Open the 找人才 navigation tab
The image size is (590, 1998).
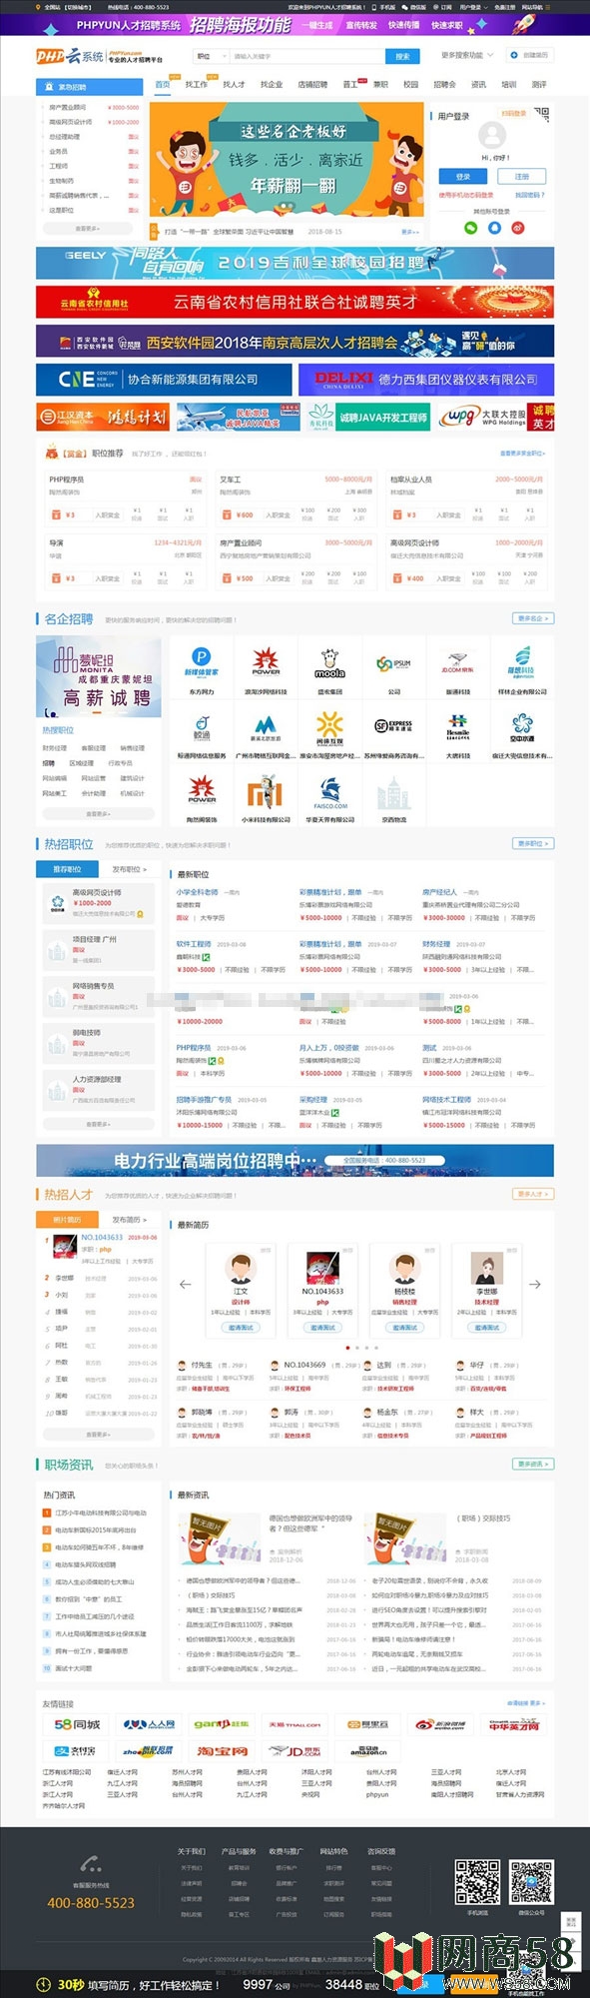click(x=234, y=85)
